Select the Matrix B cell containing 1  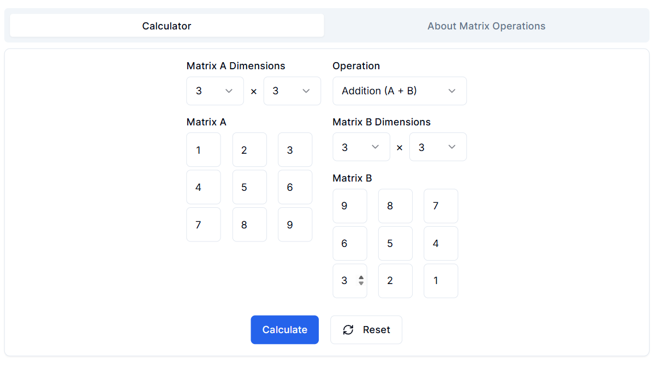[x=440, y=280]
